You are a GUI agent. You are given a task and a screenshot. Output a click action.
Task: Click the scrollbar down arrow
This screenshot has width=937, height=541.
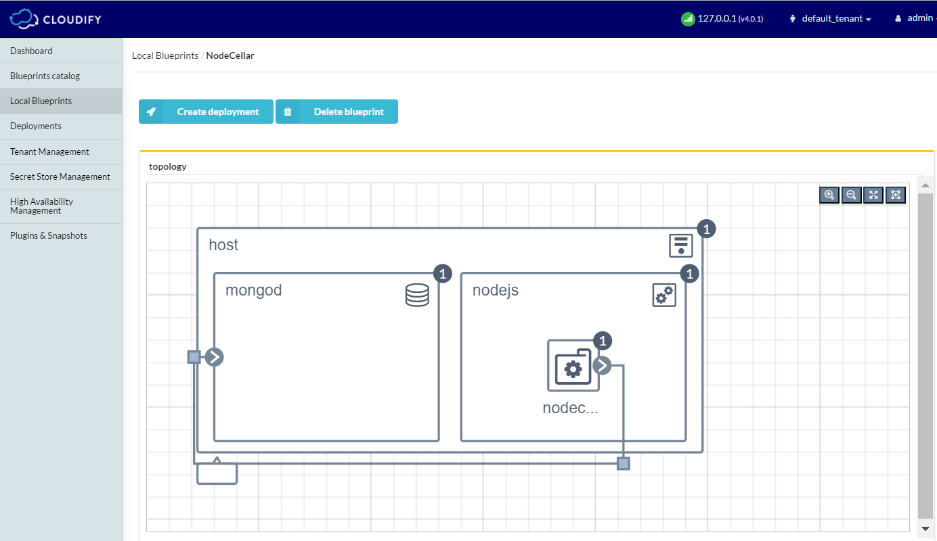pos(925,527)
